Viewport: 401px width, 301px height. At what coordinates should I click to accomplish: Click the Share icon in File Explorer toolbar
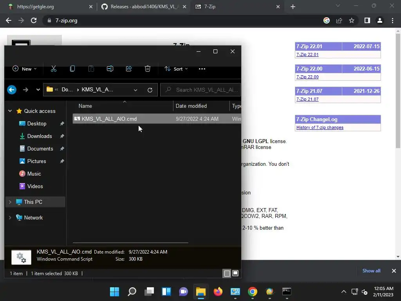click(128, 69)
